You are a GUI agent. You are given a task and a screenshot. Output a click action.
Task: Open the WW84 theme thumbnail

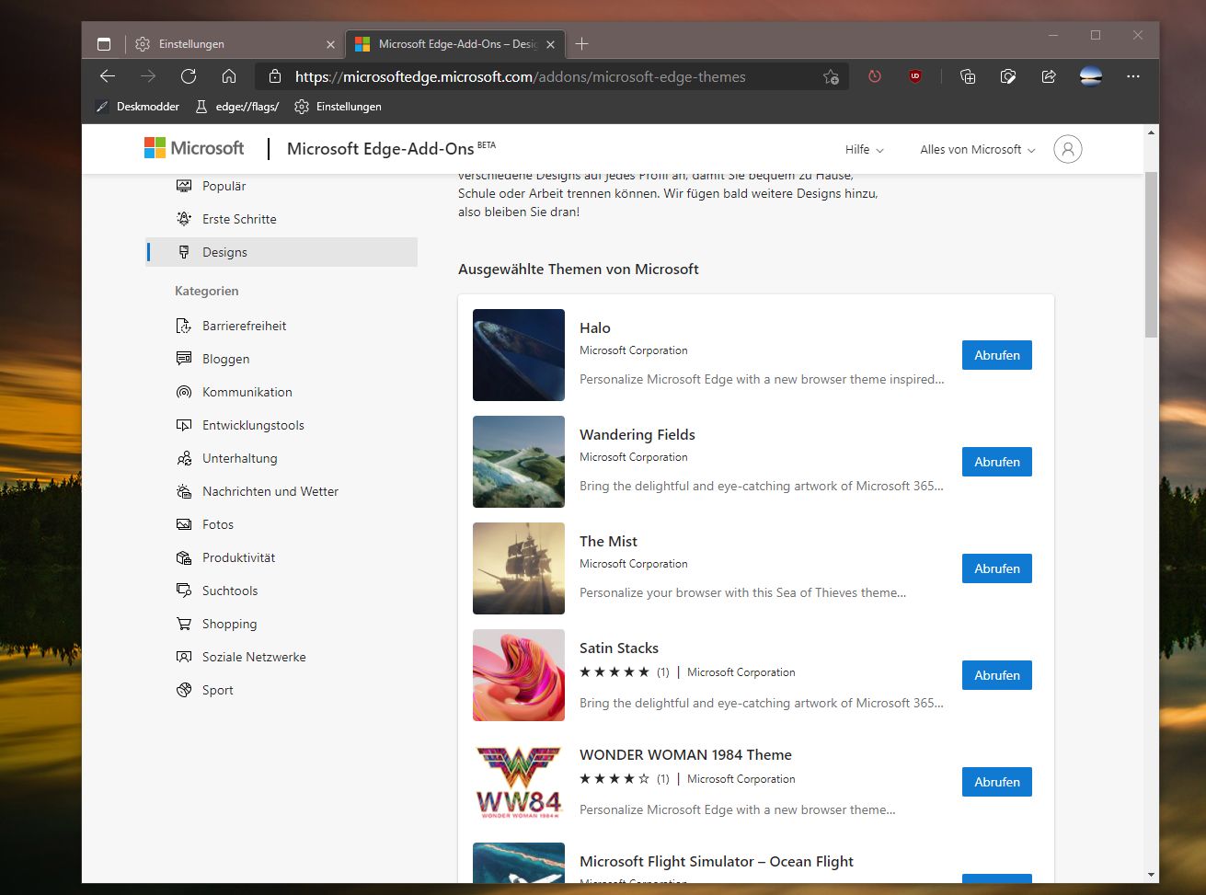click(x=519, y=782)
